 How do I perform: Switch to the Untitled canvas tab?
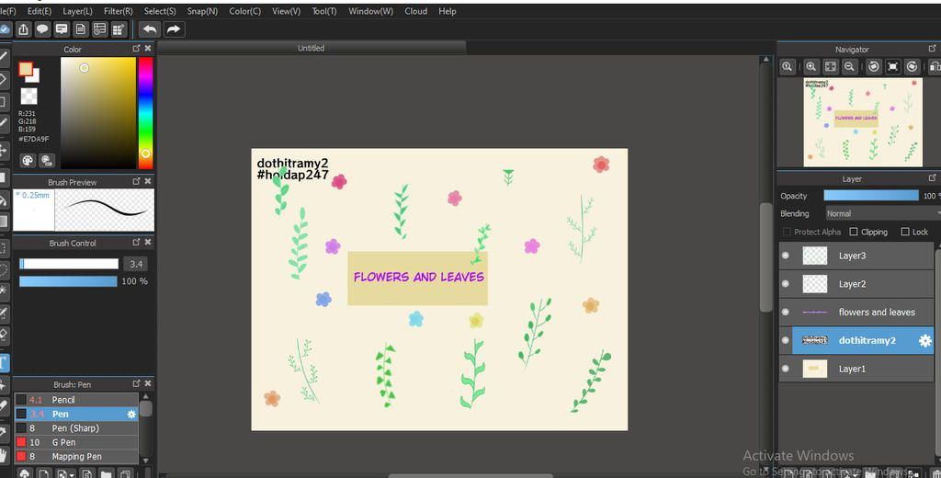pyautogui.click(x=311, y=48)
